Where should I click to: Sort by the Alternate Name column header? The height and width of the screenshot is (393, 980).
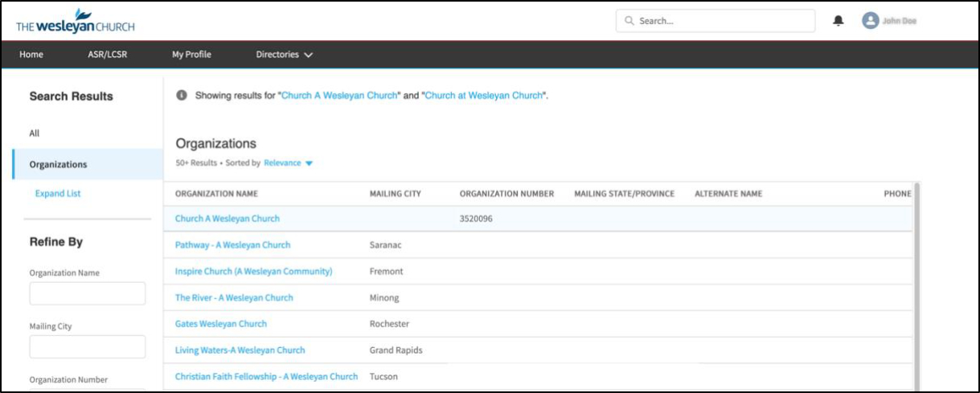click(728, 194)
